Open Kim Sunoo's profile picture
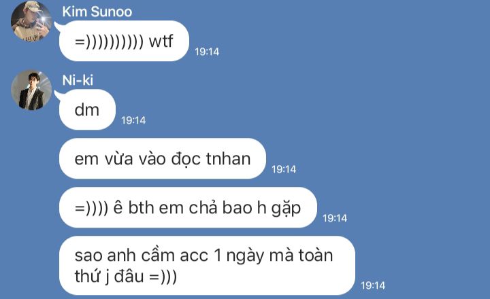The width and height of the screenshot is (490, 299). 31,21
